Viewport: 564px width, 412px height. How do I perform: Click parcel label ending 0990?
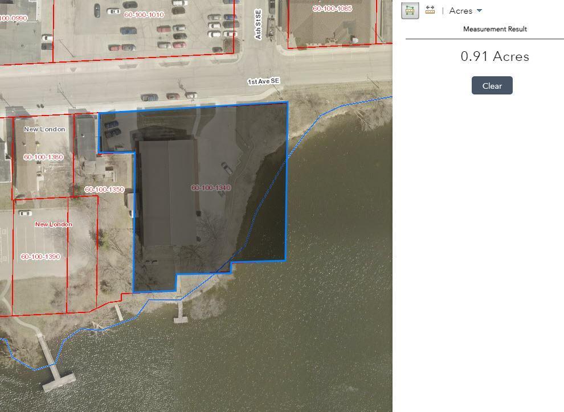tap(13, 18)
